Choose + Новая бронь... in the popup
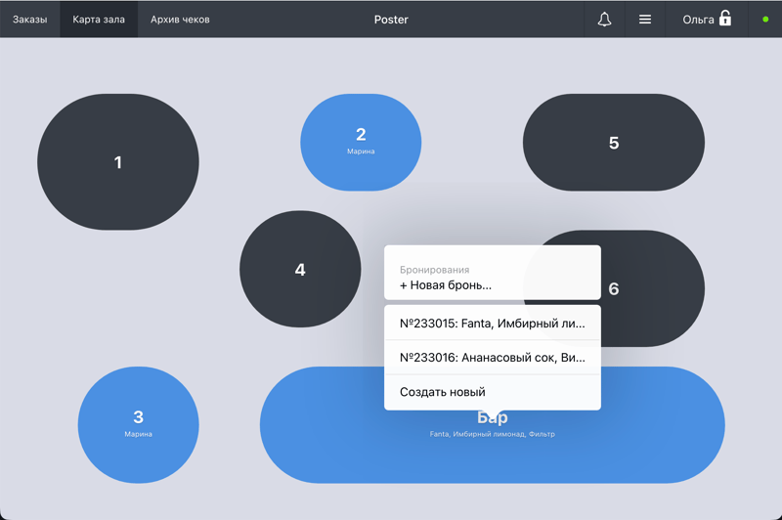This screenshot has height=520, width=782. tap(446, 285)
